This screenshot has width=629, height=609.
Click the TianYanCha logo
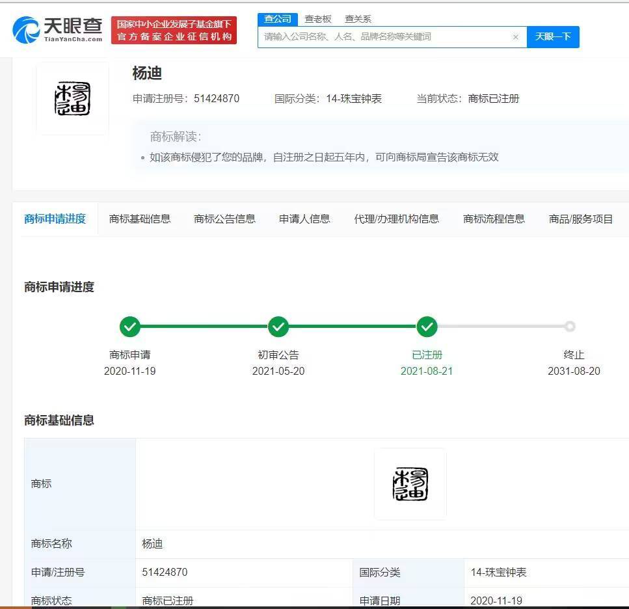[58, 29]
